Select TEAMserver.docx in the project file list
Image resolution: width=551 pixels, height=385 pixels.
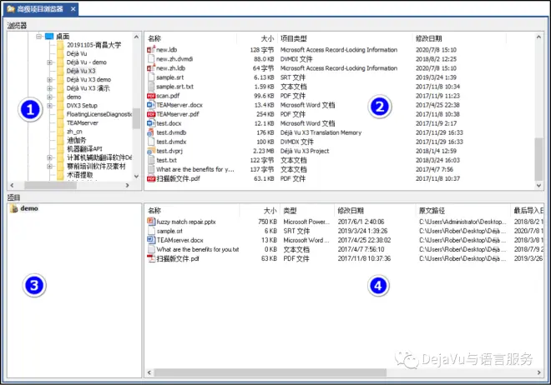pyautogui.click(x=180, y=240)
